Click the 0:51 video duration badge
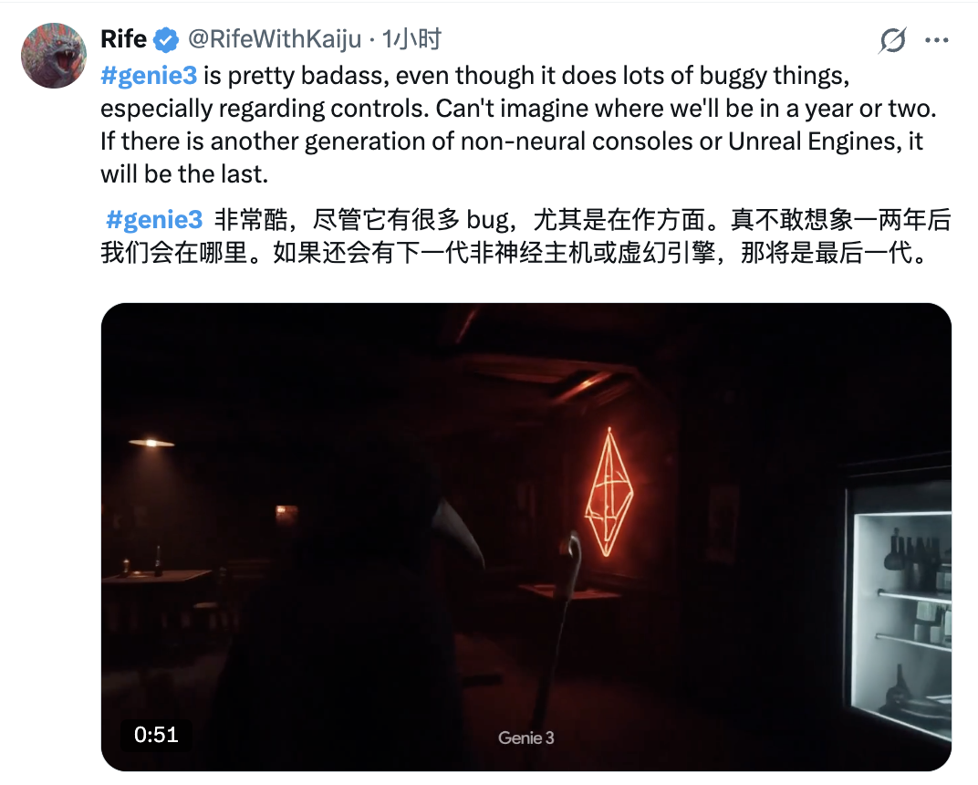Image resolution: width=978 pixels, height=785 pixels. (x=156, y=735)
